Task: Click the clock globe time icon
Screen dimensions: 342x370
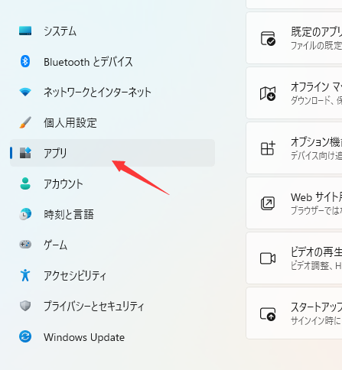Action: (x=25, y=214)
